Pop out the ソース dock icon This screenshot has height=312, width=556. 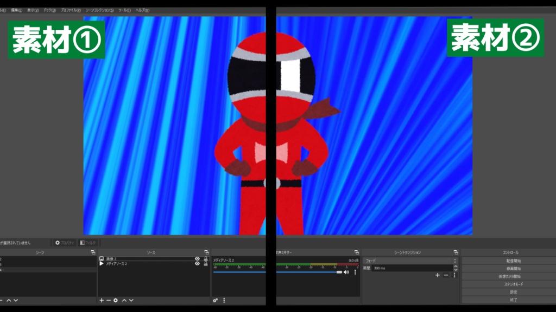pos(206,252)
